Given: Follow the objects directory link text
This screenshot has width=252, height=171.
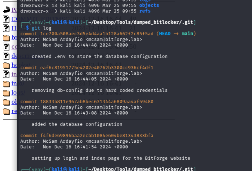Looking at the screenshot, I should click(14, 102).
